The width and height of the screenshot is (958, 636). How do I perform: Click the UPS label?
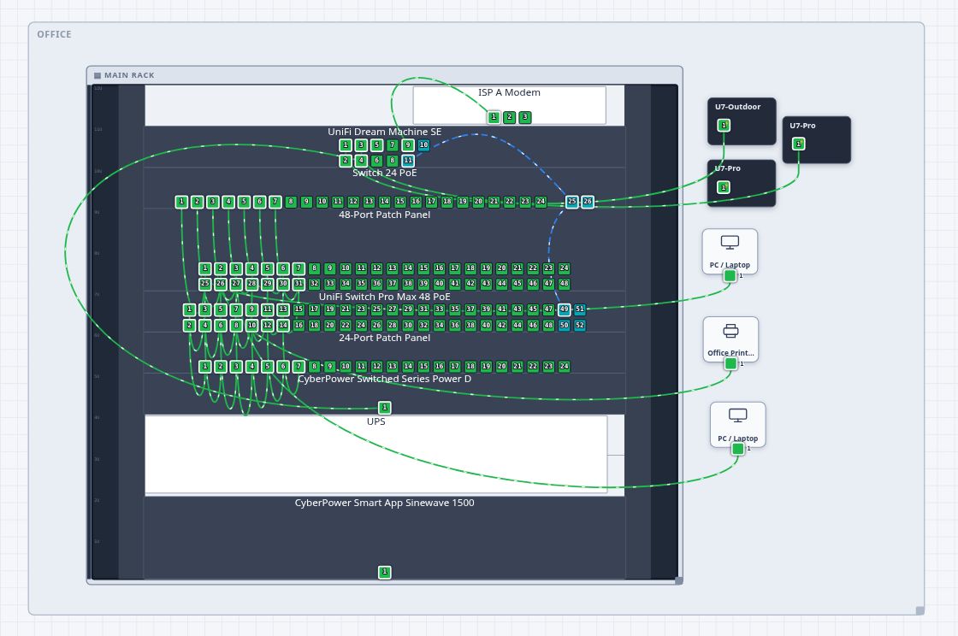coord(376,421)
